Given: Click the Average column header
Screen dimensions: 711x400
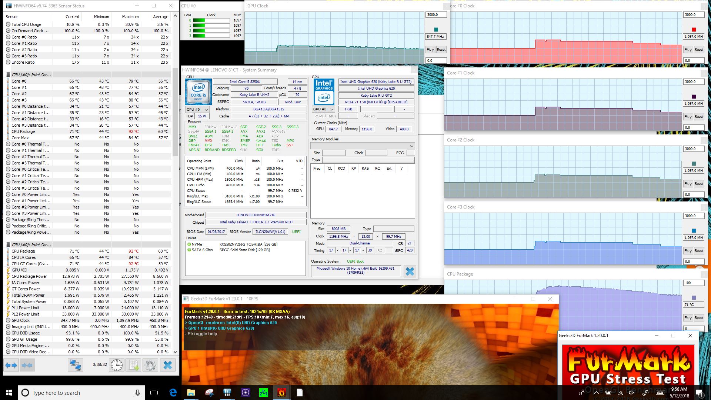Looking at the screenshot, I should click(x=156, y=17).
